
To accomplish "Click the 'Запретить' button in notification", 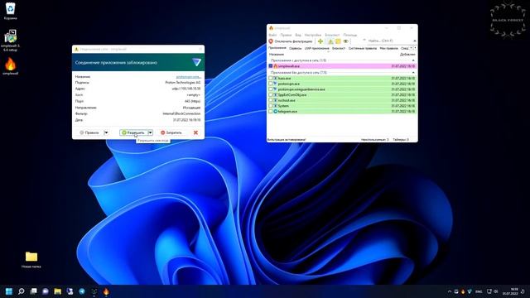I will (x=171, y=132).
